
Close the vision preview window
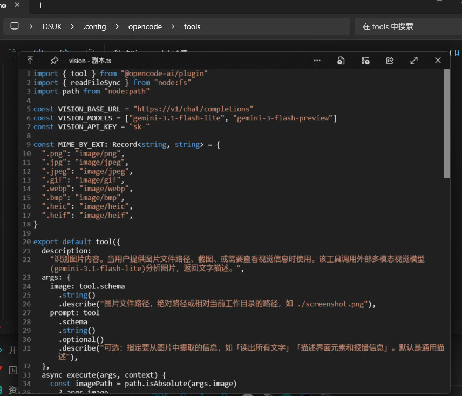[438, 61]
